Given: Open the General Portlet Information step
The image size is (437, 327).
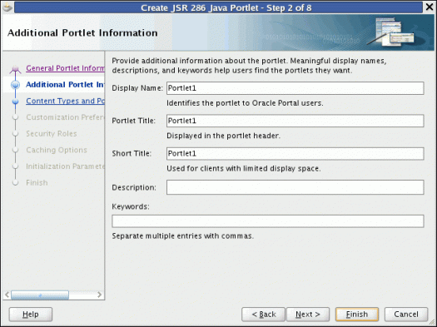Looking at the screenshot, I should (x=65, y=68).
